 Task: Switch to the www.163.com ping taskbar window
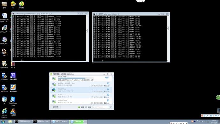click(41, 122)
